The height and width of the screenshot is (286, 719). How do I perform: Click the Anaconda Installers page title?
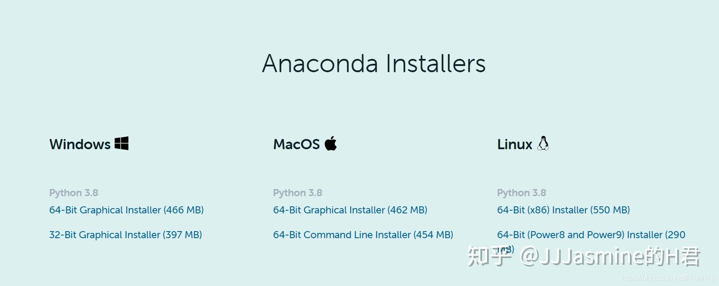click(x=374, y=63)
